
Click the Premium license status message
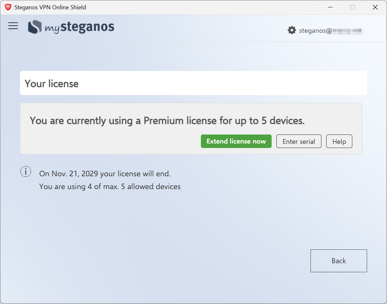[x=167, y=121]
